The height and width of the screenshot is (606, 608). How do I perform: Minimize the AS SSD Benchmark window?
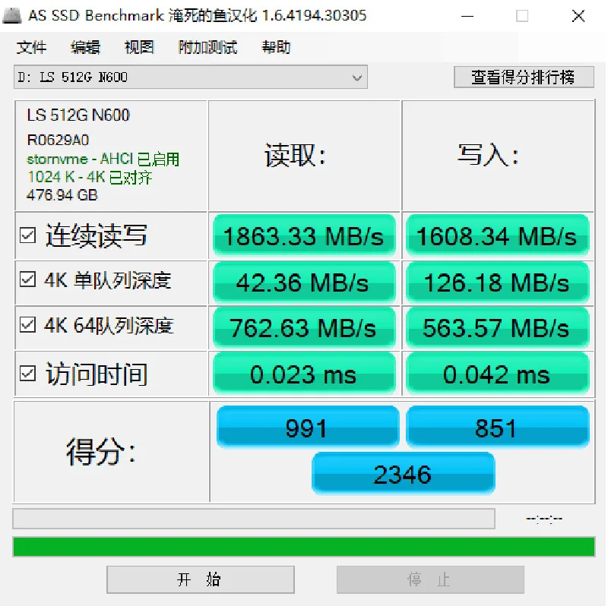467,16
